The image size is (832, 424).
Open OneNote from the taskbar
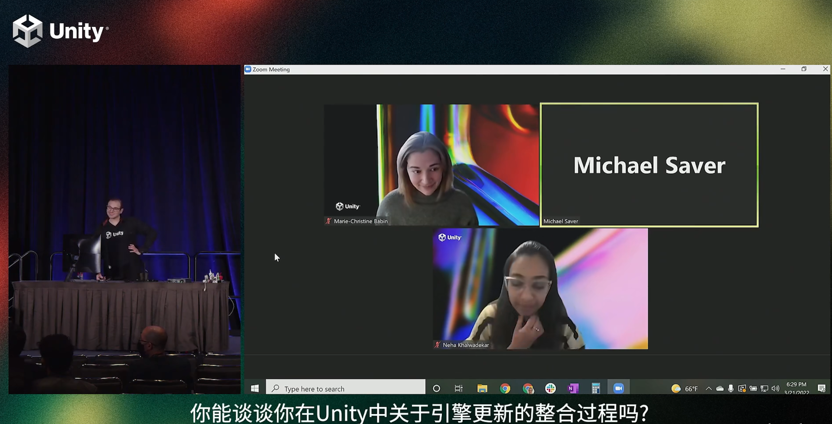[x=573, y=388]
